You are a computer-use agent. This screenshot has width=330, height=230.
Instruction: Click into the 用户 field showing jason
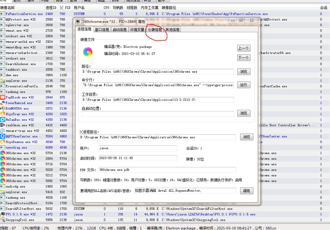click(138, 148)
